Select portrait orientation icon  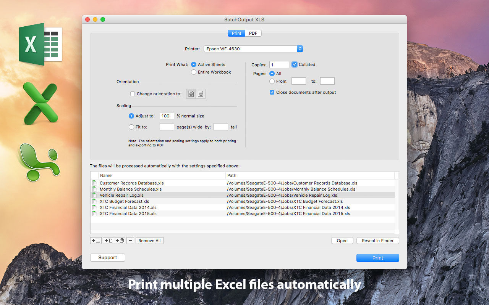click(x=191, y=94)
